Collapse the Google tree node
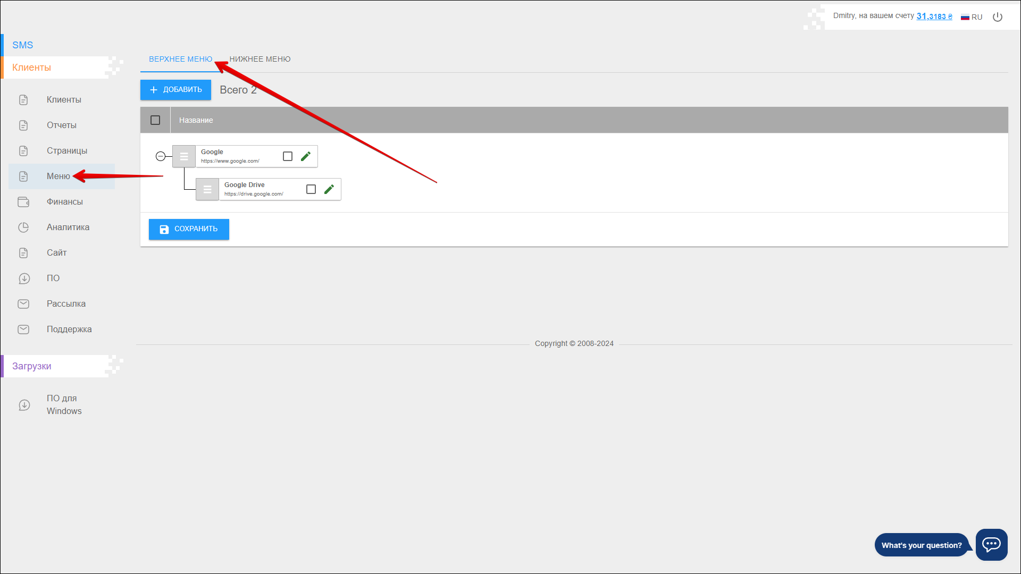 pyautogui.click(x=161, y=156)
